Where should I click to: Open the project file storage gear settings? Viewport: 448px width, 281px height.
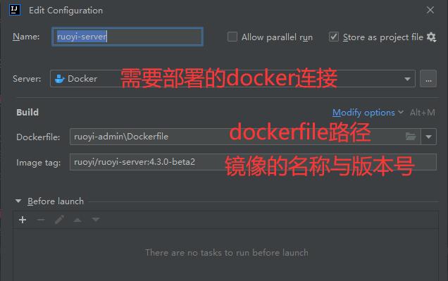[431, 37]
